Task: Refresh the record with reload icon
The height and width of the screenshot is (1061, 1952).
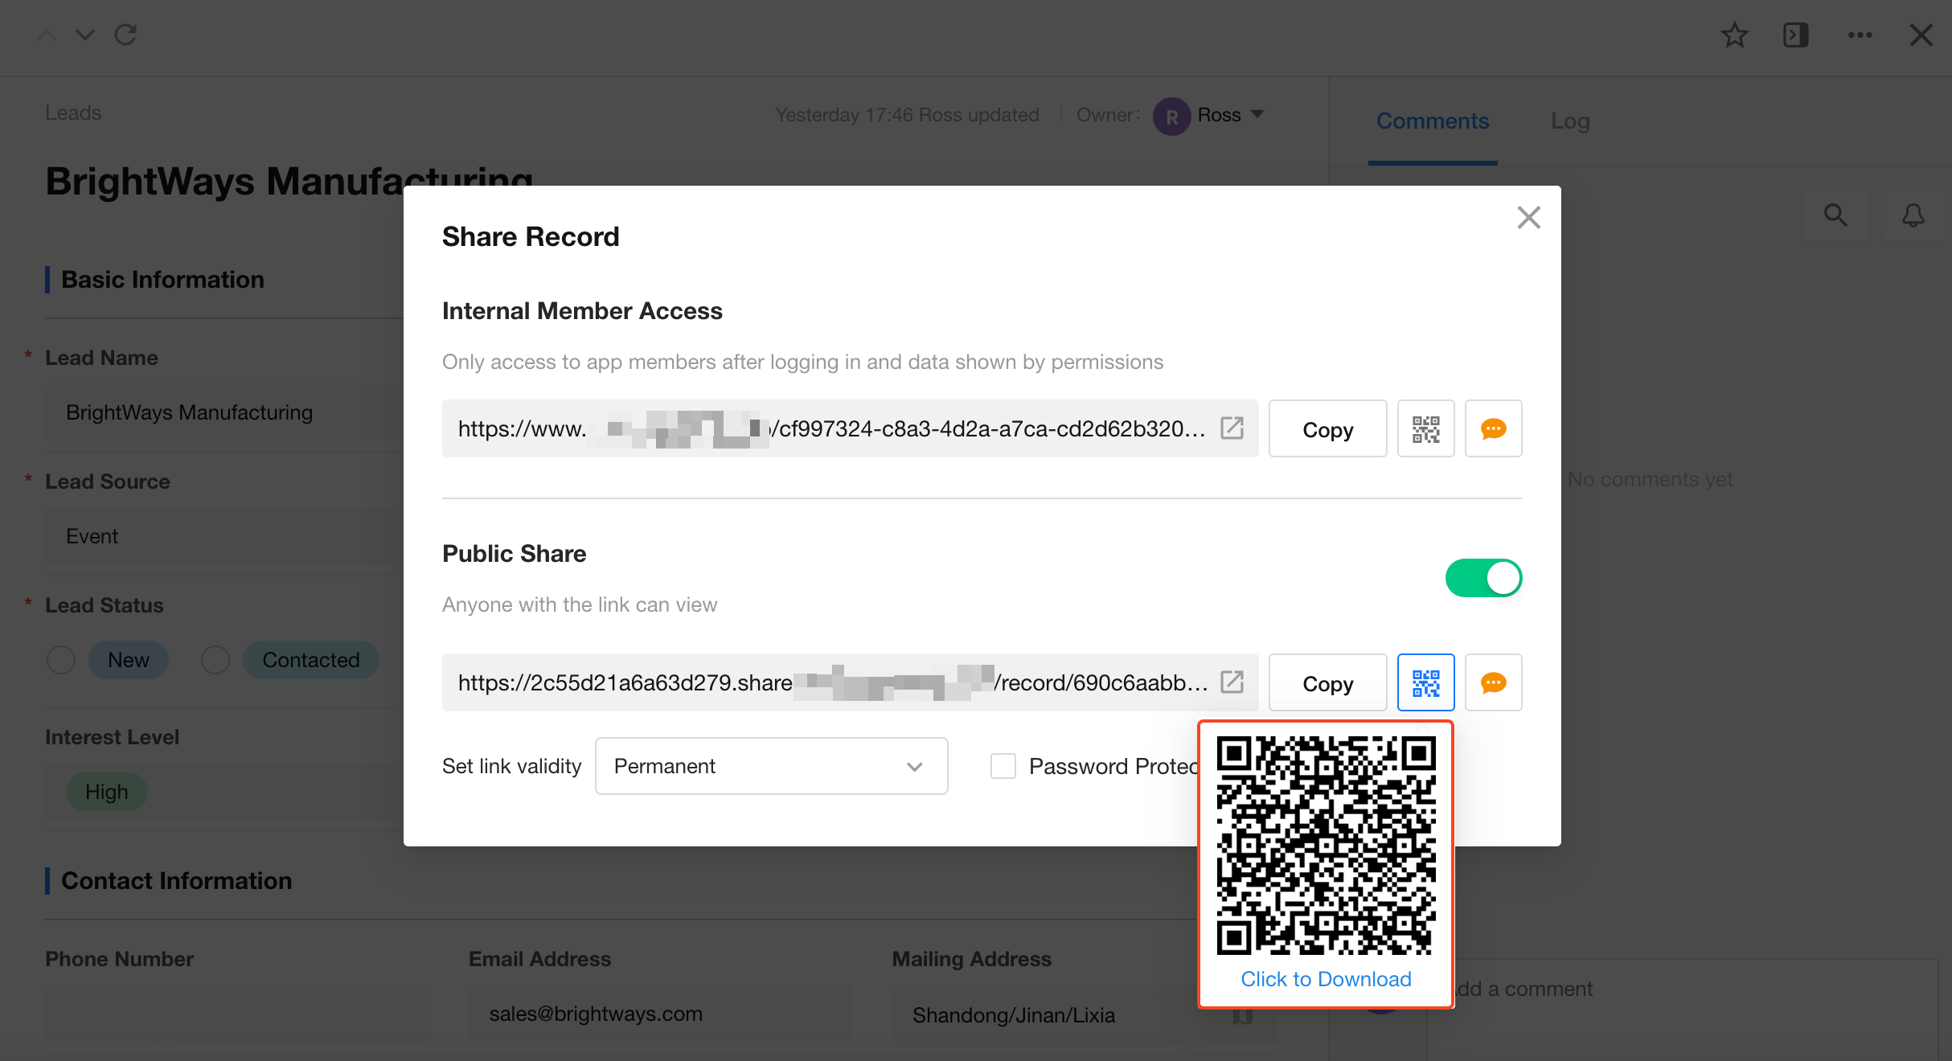Action: (x=125, y=35)
